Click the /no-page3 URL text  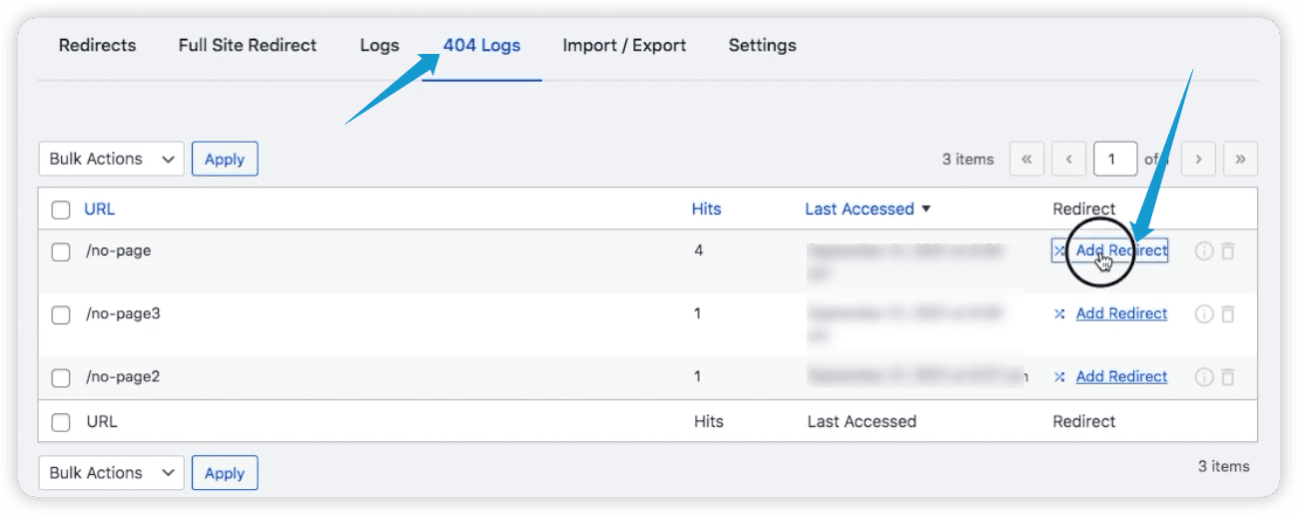click(123, 313)
